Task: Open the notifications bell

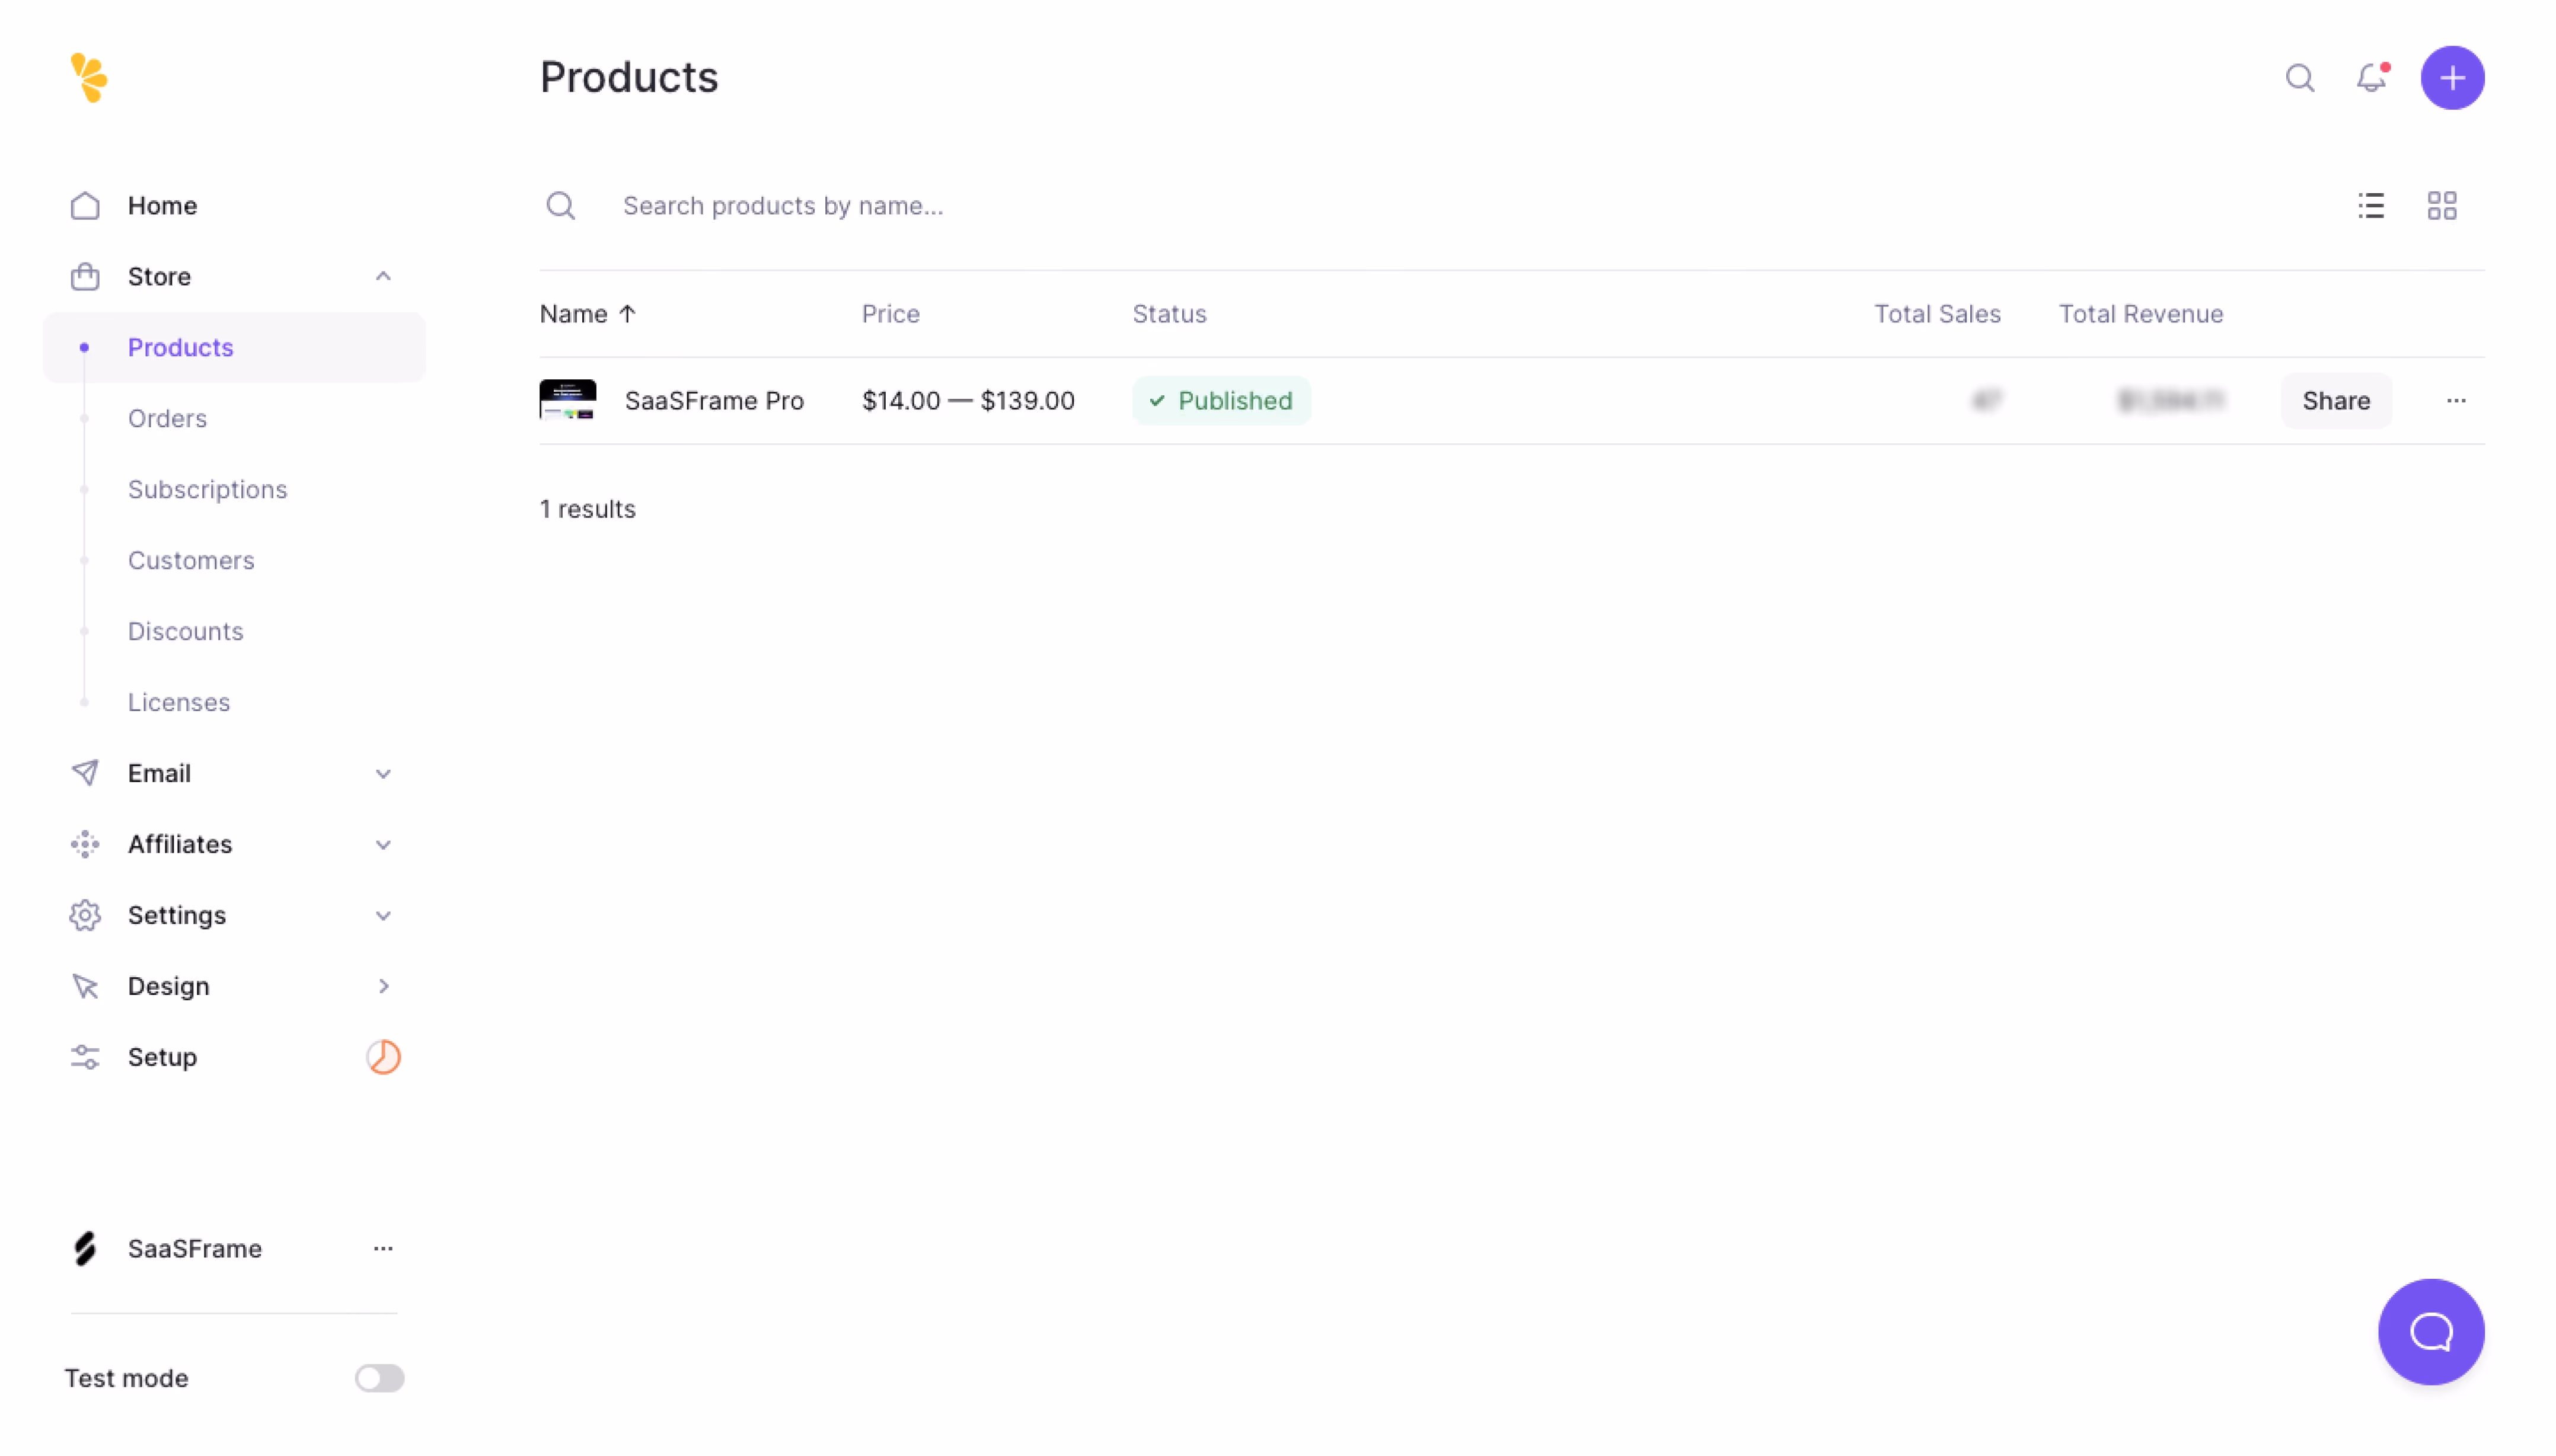Action: point(2371,78)
